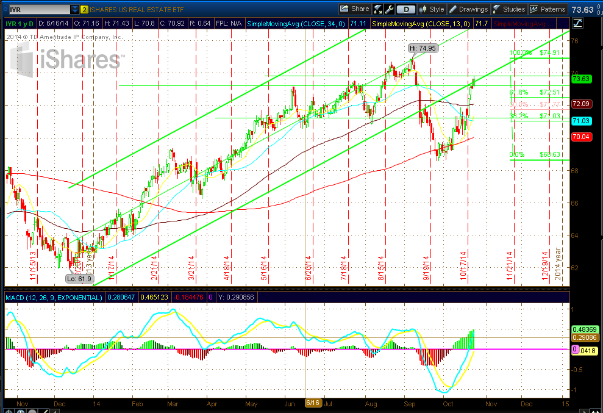The image size is (603, 413).
Task: Click the 'Y: 0.290856' readout
Action: (236, 297)
